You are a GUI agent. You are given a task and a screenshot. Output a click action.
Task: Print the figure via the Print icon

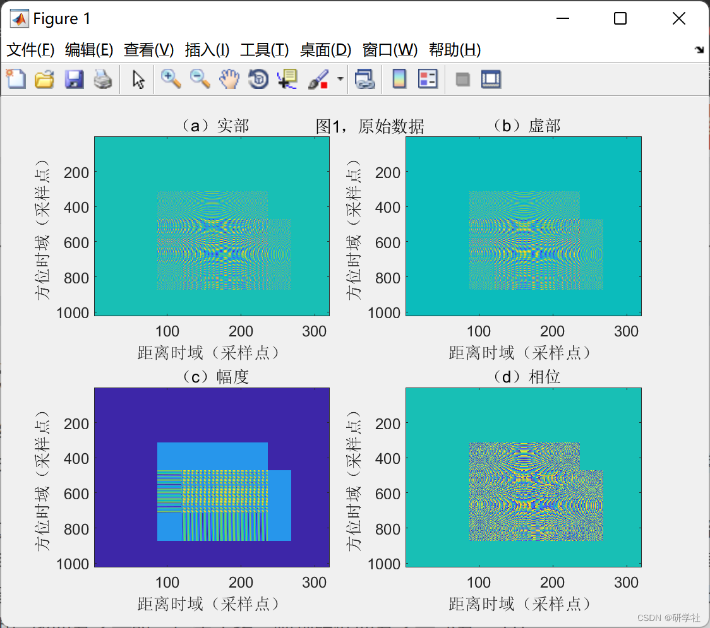tap(103, 79)
